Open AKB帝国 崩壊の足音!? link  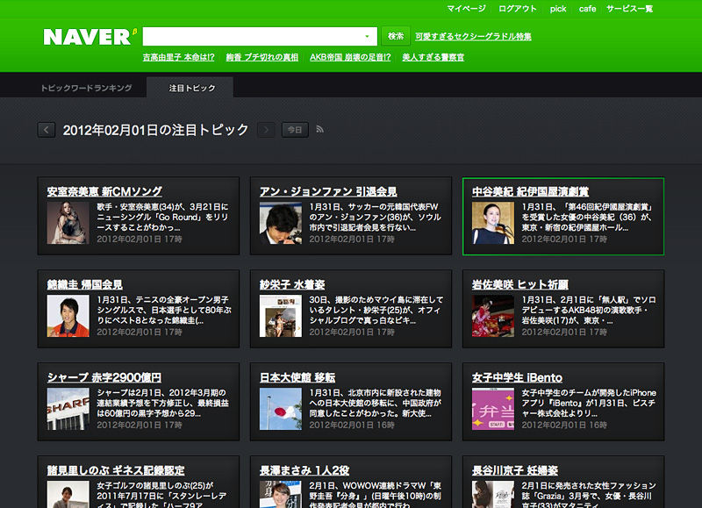click(x=350, y=57)
